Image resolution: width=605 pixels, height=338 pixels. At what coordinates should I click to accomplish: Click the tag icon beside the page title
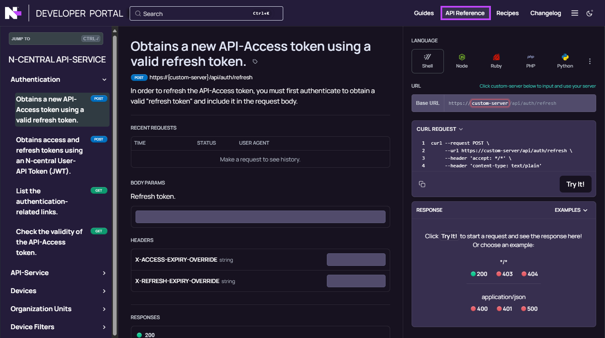[255, 62]
